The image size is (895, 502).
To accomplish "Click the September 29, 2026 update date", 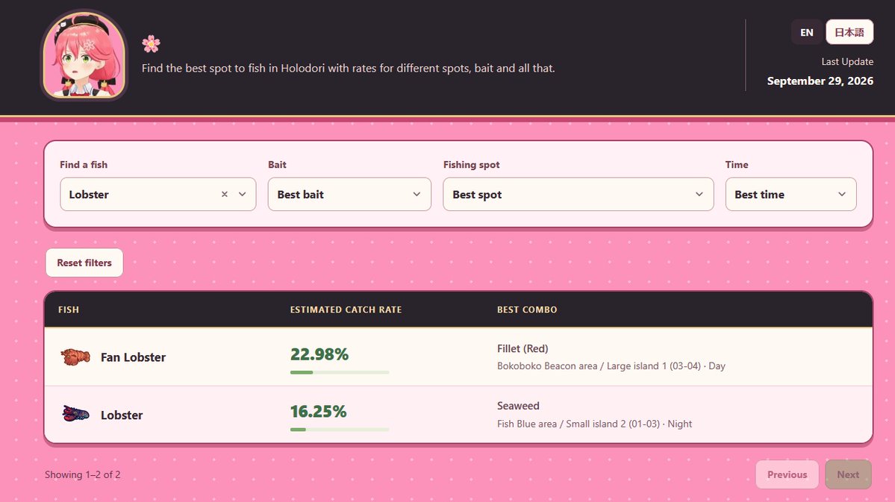I will (820, 81).
